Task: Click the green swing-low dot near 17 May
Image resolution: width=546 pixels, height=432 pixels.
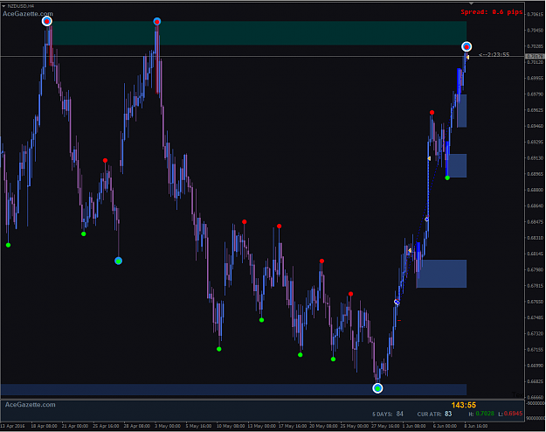Action: (x=301, y=355)
